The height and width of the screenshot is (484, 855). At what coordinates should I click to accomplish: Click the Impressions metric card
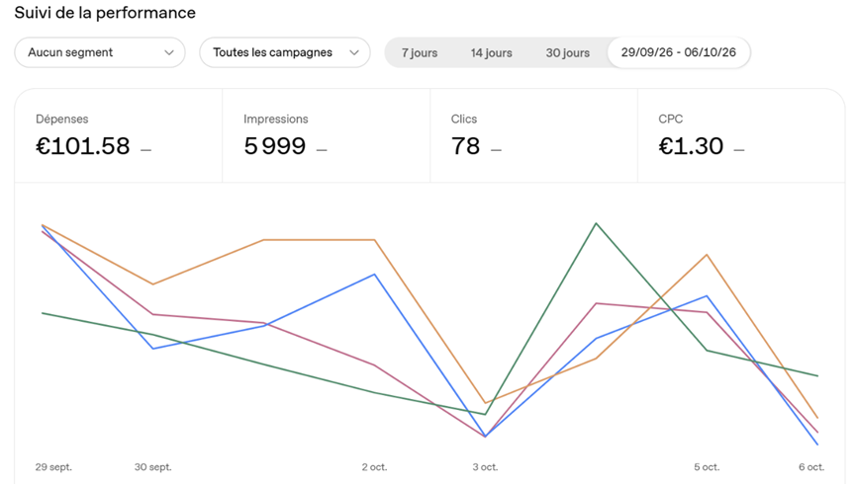click(x=327, y=135)
